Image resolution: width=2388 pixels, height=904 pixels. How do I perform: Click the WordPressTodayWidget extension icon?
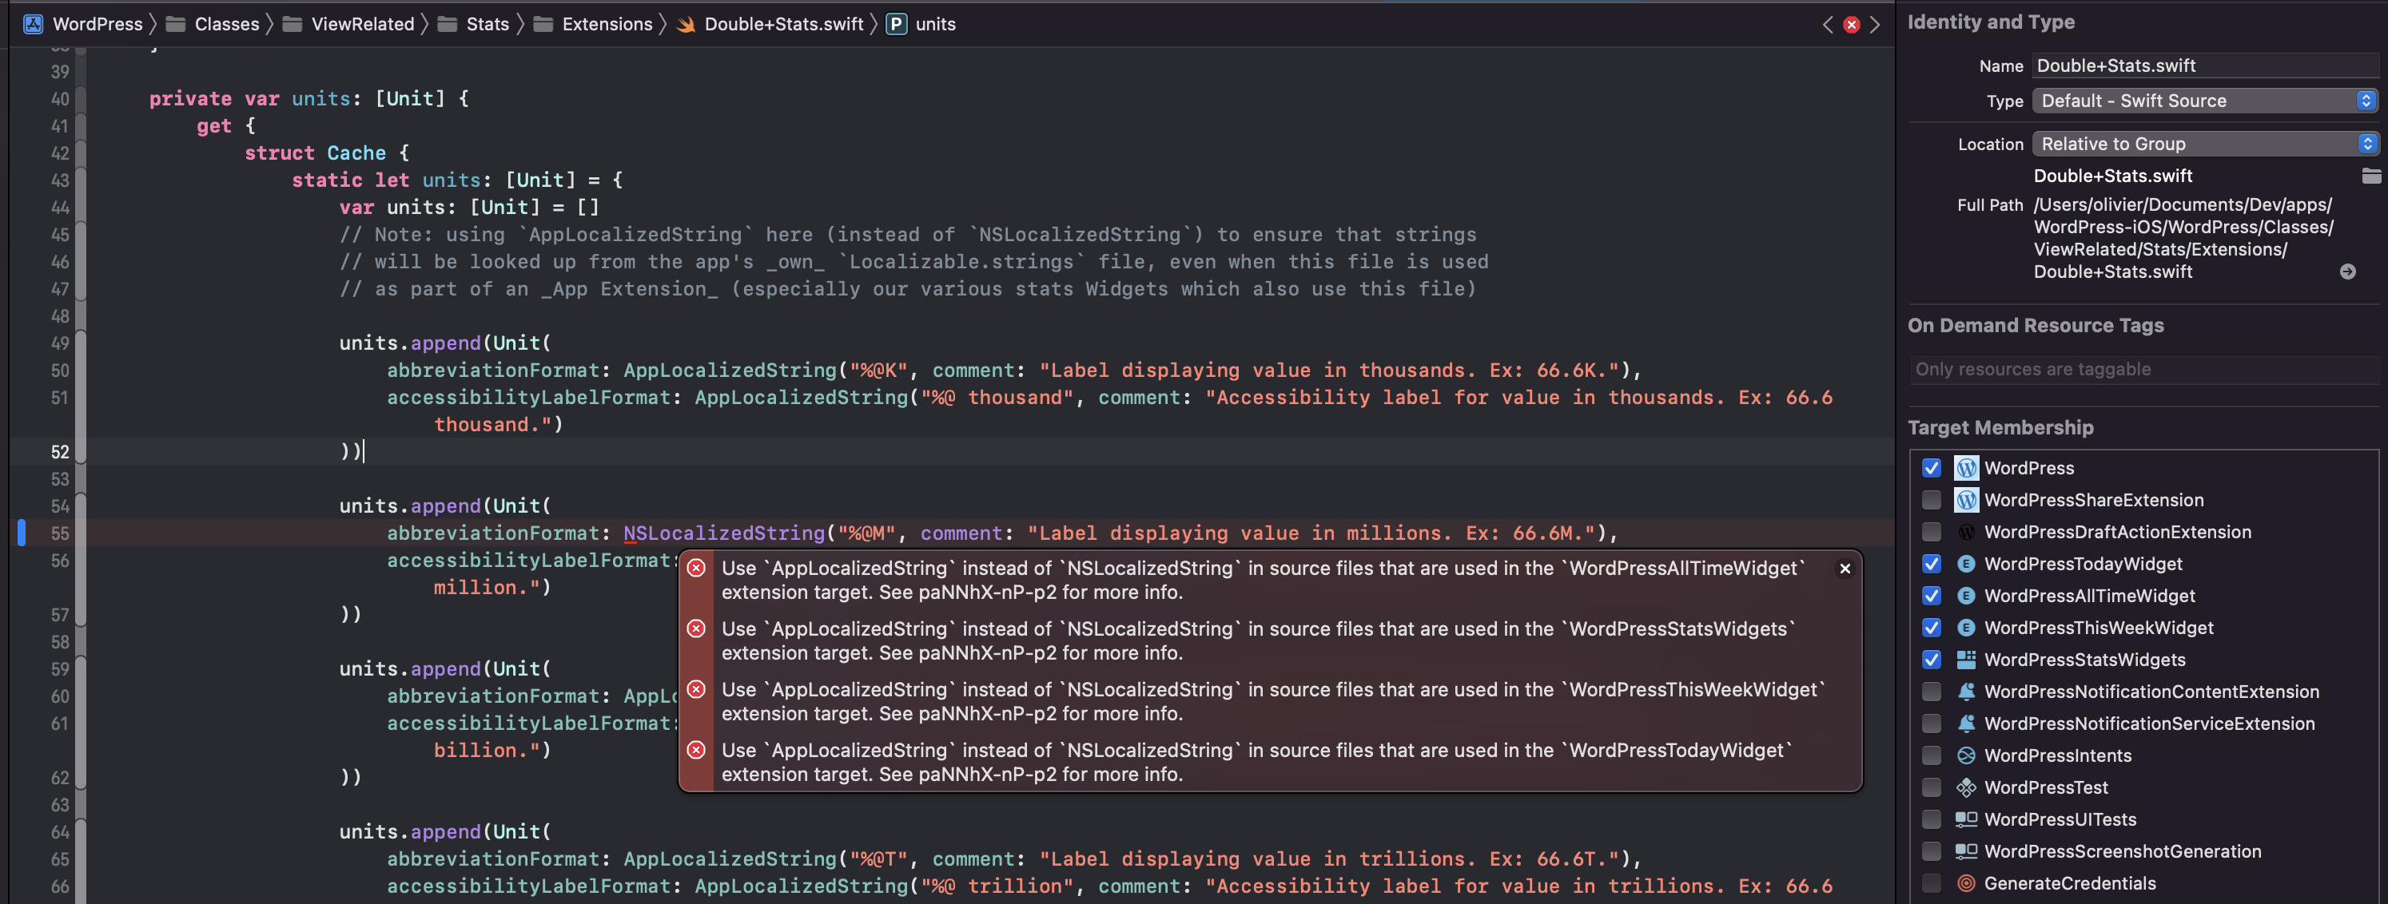pos(1965,564)
